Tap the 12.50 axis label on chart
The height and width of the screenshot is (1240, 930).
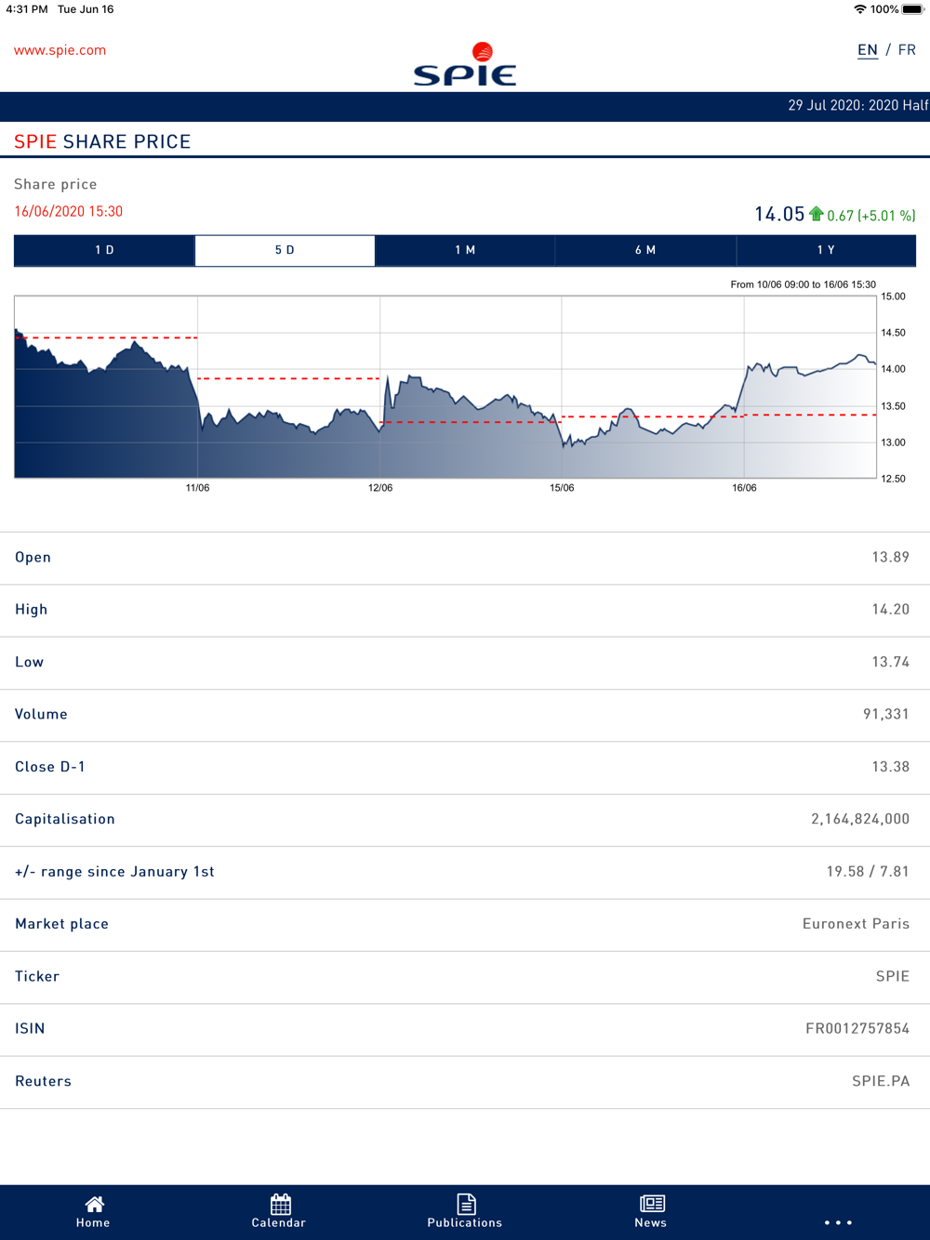[x=893, y=479]
